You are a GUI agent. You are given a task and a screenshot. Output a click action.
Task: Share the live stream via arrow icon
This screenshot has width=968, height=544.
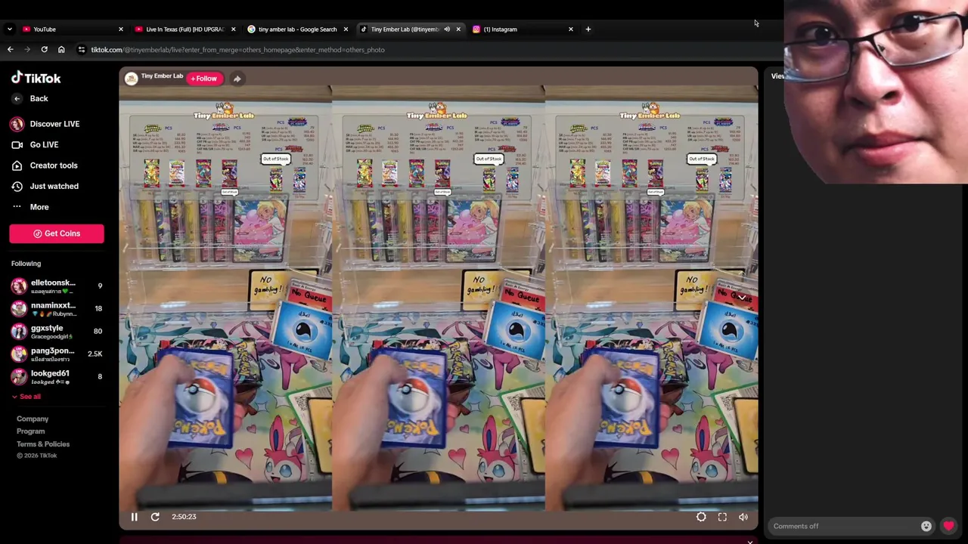tap(237, 79)
